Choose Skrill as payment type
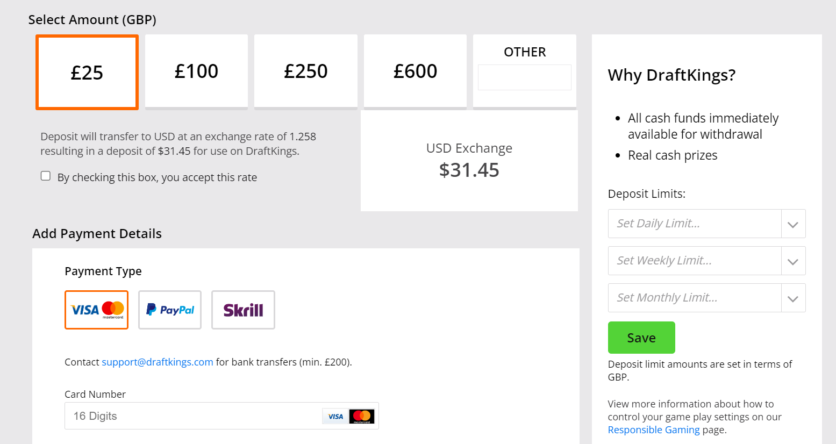This screenshot has height=444, width=836. 243,310
